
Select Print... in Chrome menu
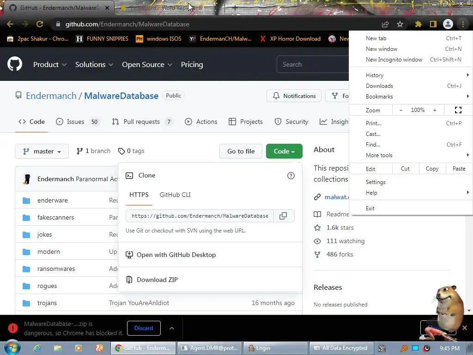411,123
